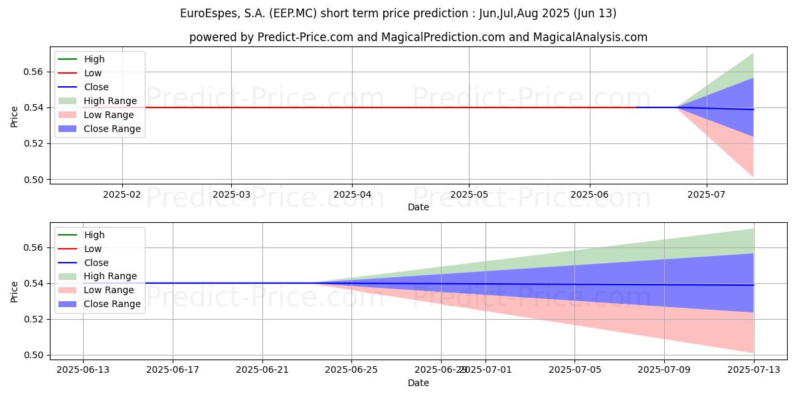Click the High Range swatch in the bottom chart legend
The width and height of the screenshot is (797, 398).
[68, 277]
